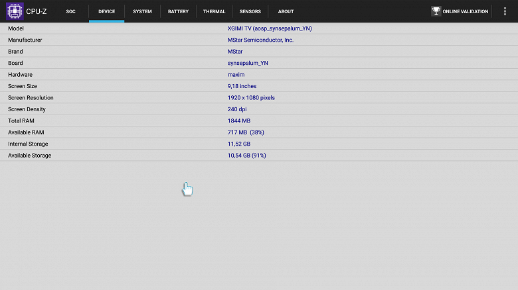Click the trophy icon for online validation

pos(436,11)
